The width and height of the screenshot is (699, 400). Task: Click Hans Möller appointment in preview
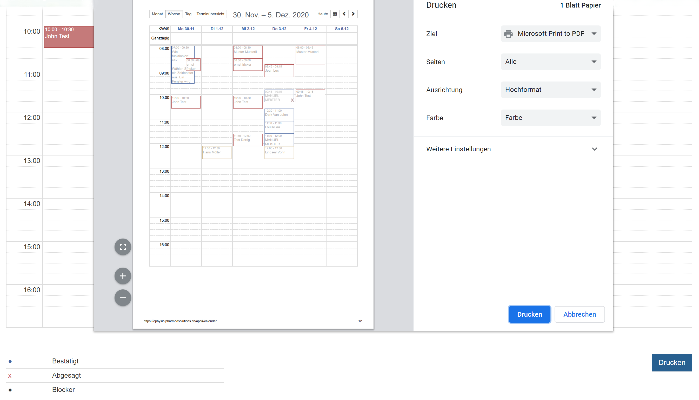pos(217,152)
